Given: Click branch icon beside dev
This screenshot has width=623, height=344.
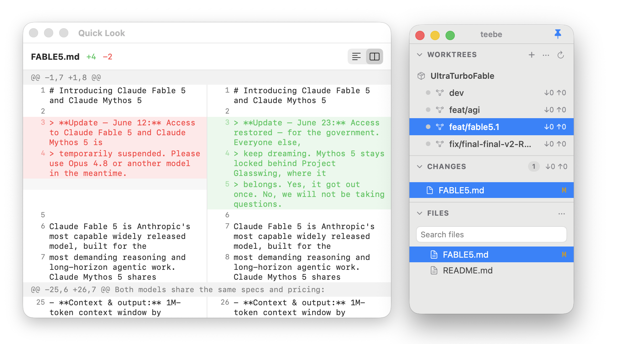Looking at the screenshot, I should pyautogui.click(x=440, y=93).
